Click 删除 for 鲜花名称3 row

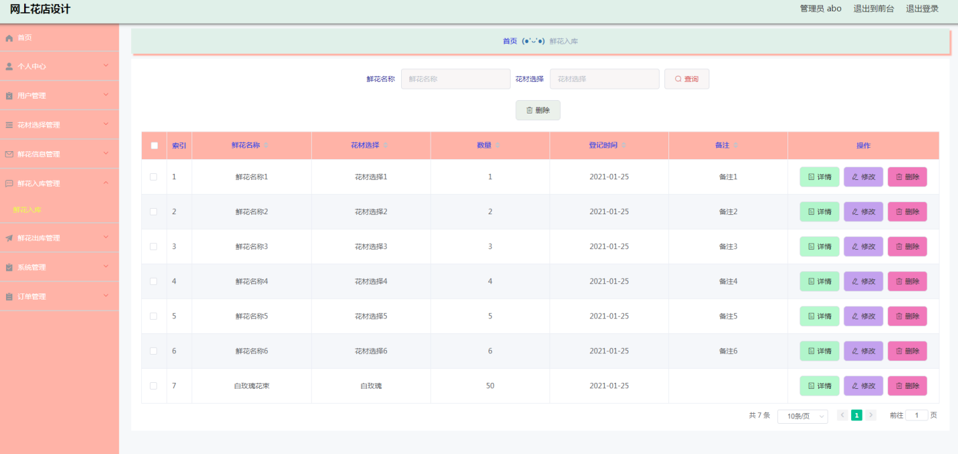point(907,246)
